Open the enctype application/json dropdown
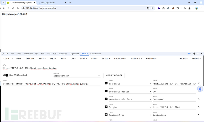Screen dimensions: 204x122 coord(76,76)
